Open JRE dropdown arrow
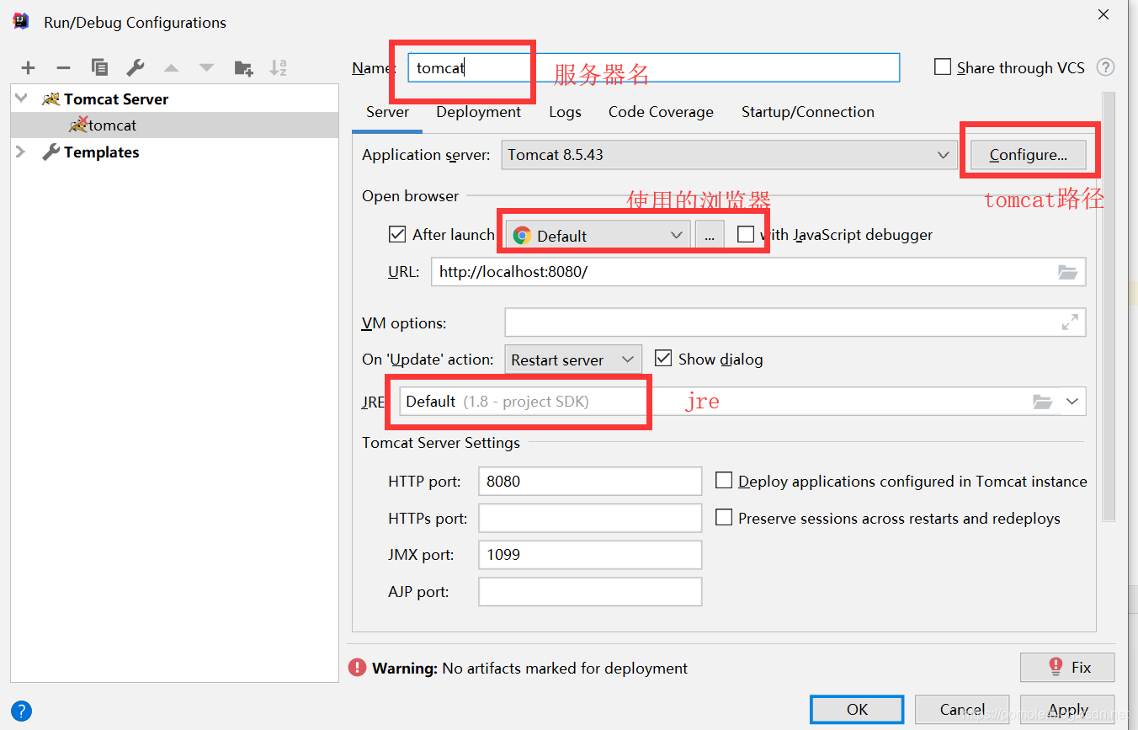The height and width of the screenshot is (730, 1138). (x=1072, y=402)
